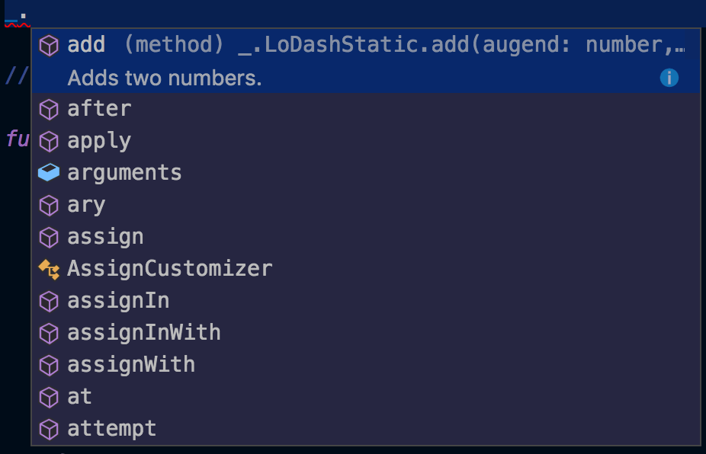Click the variable icon beside arguments

click(49, 173)
